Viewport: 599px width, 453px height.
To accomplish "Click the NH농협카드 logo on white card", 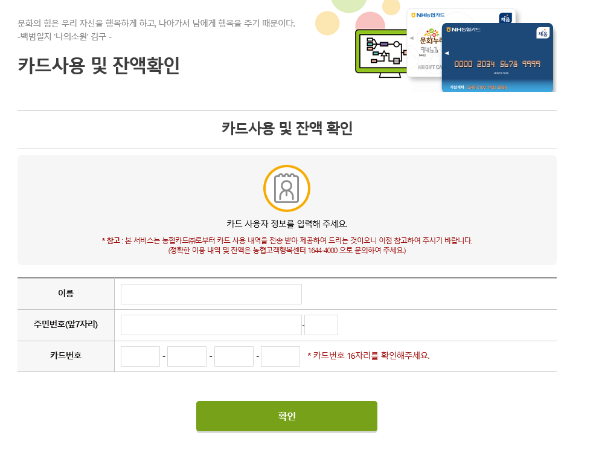I will click(428, 15).
